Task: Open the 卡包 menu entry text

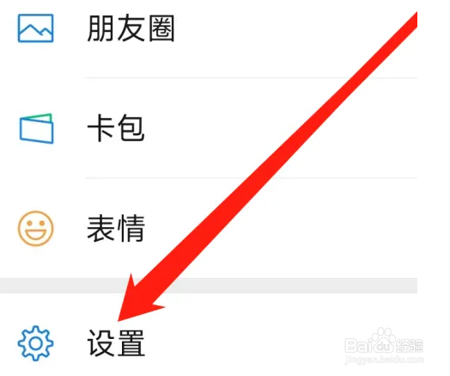Action: coord(116,128)
